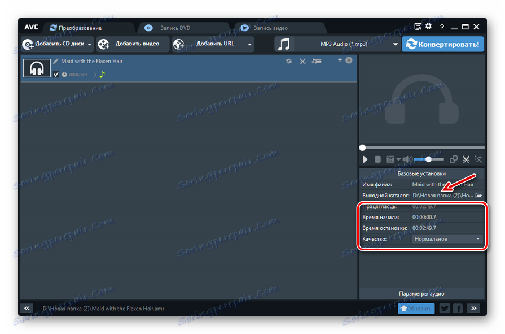
Task: Click Добавить видео button
Action: click(x=133, y=44)
